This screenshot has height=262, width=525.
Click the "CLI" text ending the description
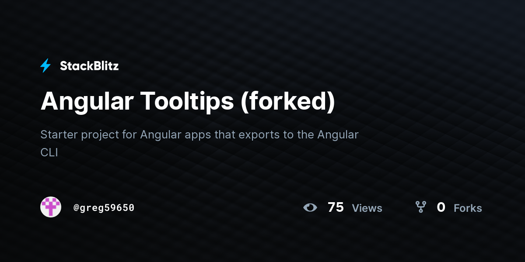(49, 152)
